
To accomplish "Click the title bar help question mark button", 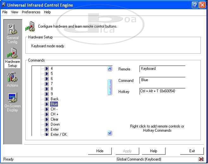I will point(195,5).
